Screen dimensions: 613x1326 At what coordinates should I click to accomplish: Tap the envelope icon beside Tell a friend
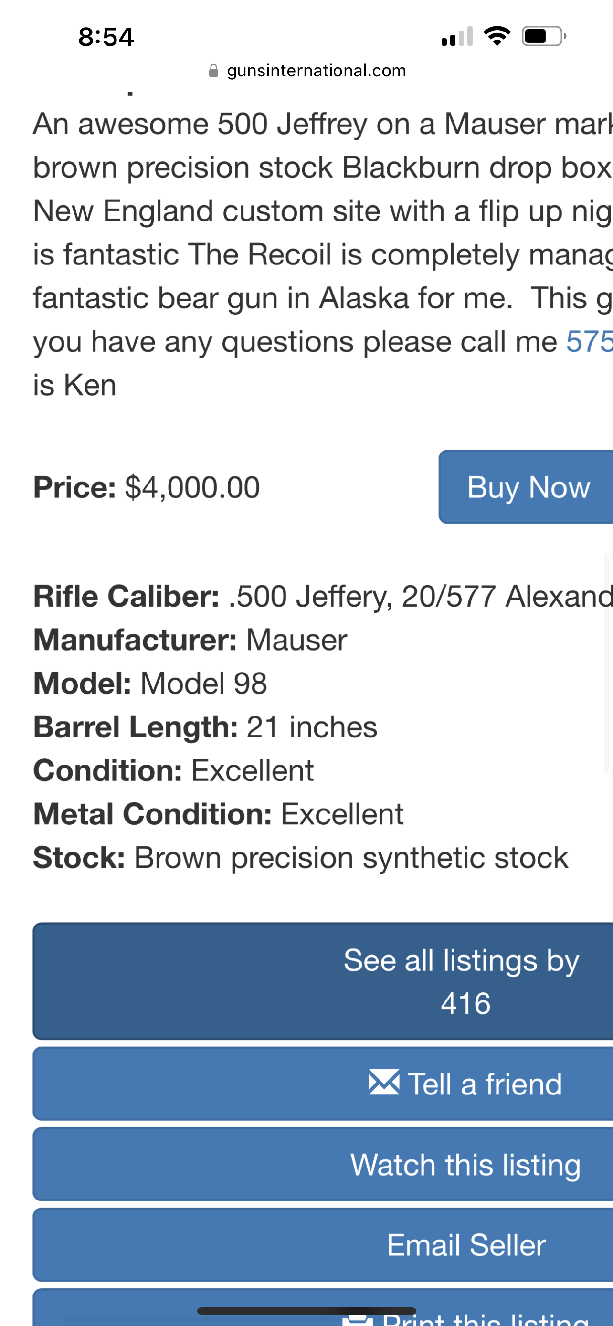[x=384, y=1082]
